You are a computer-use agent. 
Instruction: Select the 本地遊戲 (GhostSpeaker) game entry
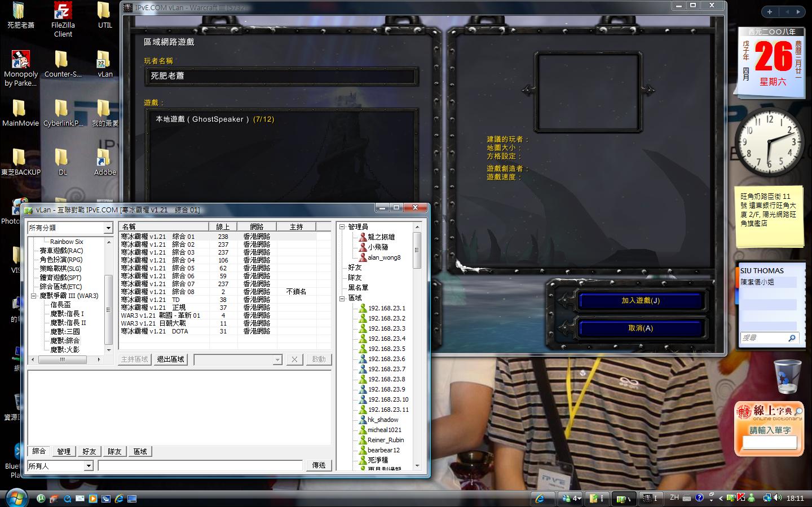click(x=215, y=119)
